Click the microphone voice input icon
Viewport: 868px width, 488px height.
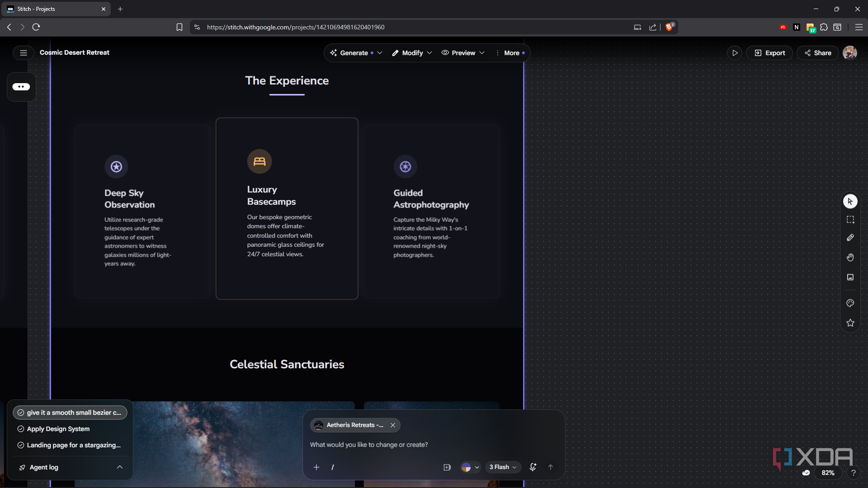tap(533, 467)
